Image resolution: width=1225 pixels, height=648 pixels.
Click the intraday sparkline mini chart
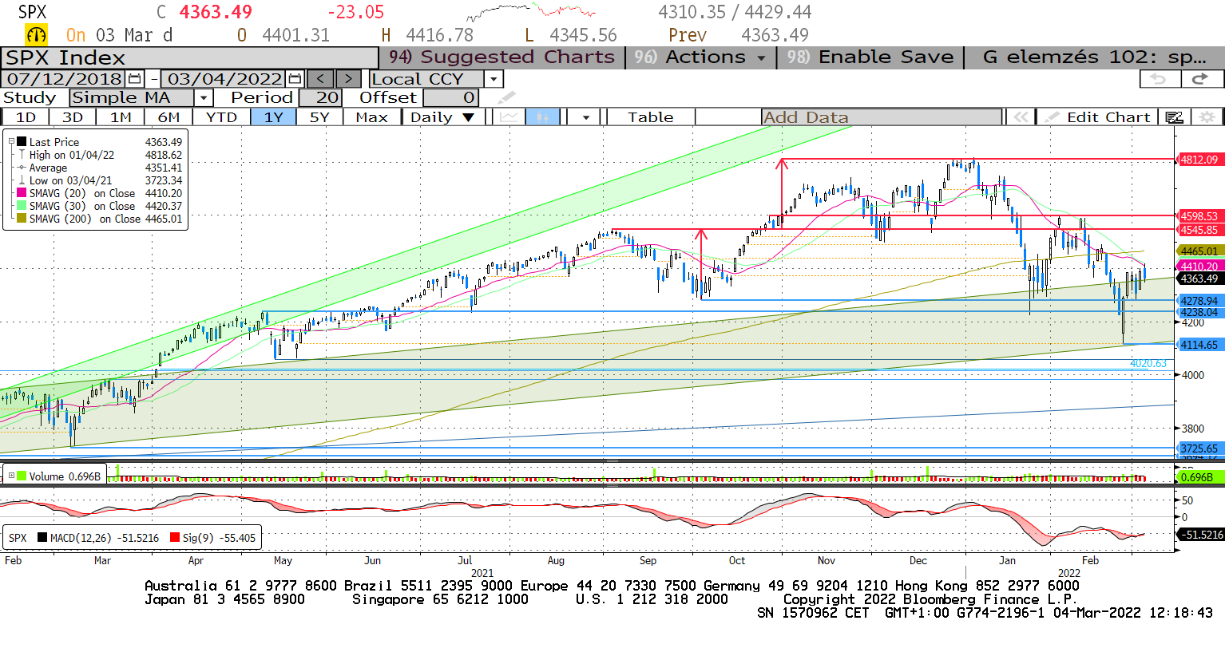531,13
